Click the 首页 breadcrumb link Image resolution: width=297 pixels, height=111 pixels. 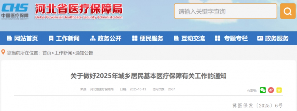click(47, 53)
